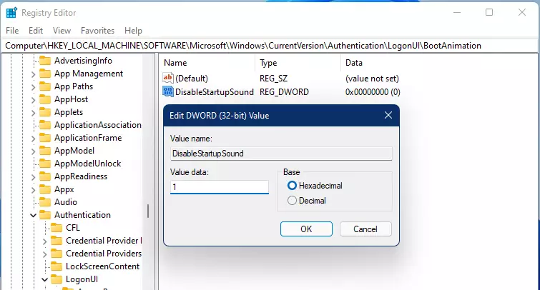
Task: Maximize the Registry Editor window
Action: 489,12
